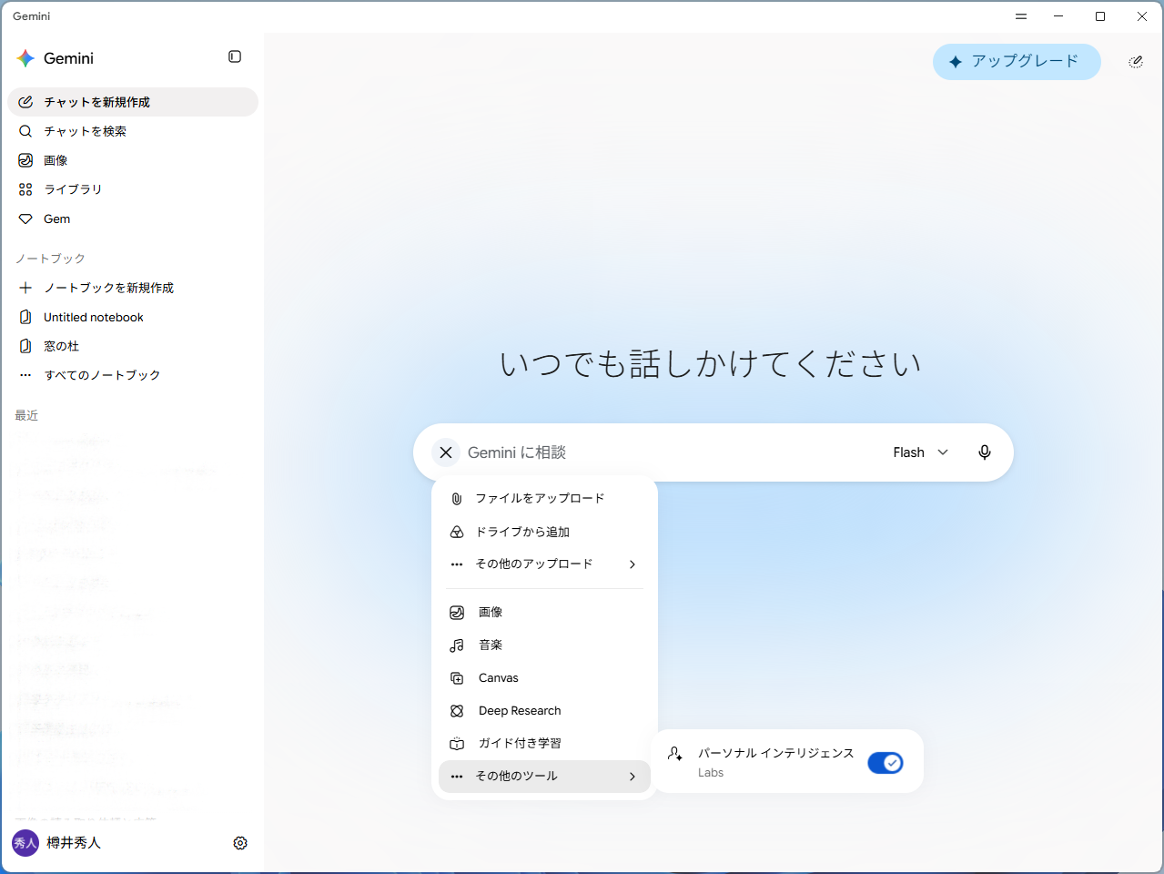Click the 秀人 profile avatar

click(25, 843)
